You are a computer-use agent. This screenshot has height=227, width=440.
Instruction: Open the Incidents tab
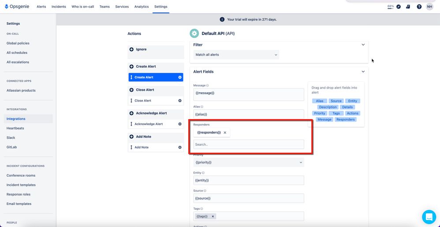[59, 7]
